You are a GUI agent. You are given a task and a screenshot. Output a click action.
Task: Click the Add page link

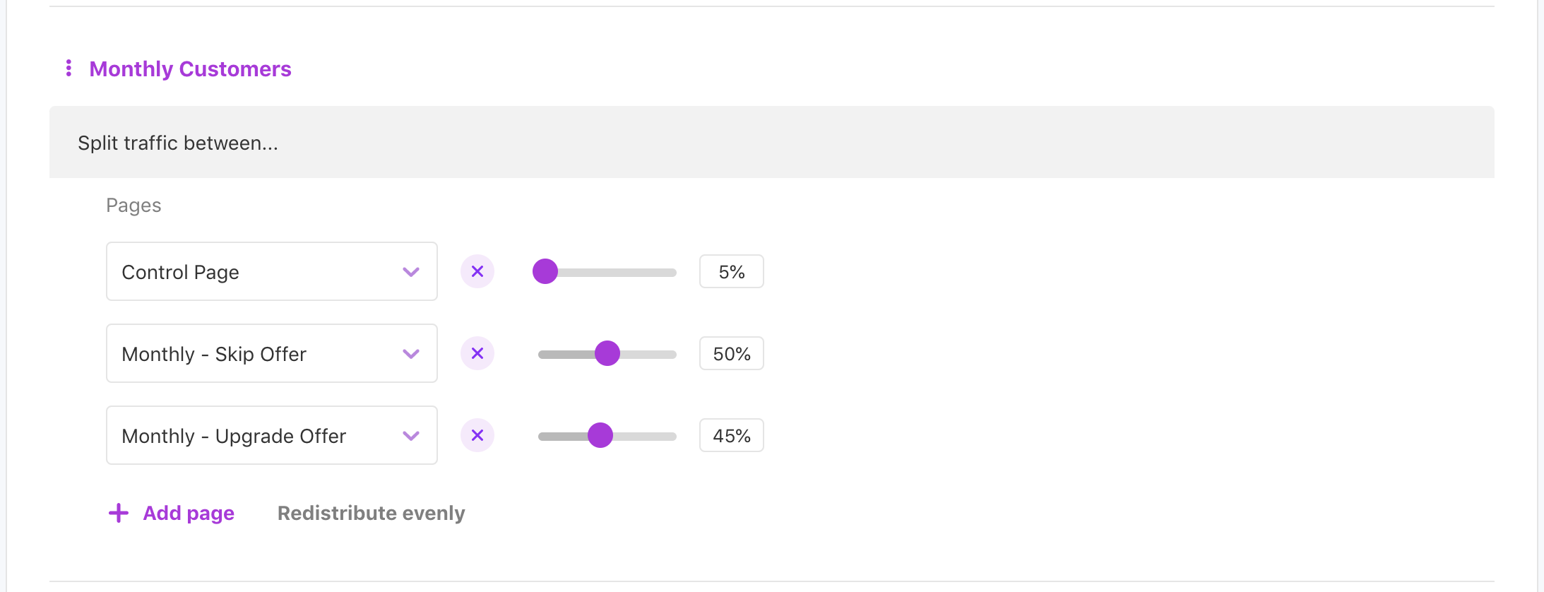click(189, 513)
